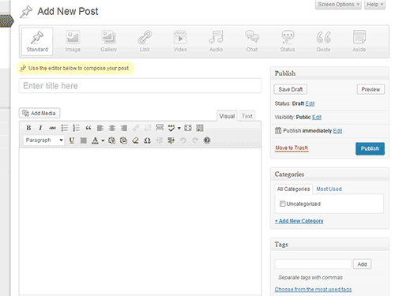Toggle the spellchecker icon
The width and height of the screenshot is (395, 296).
pyautogui.click(x=171, y=128)
